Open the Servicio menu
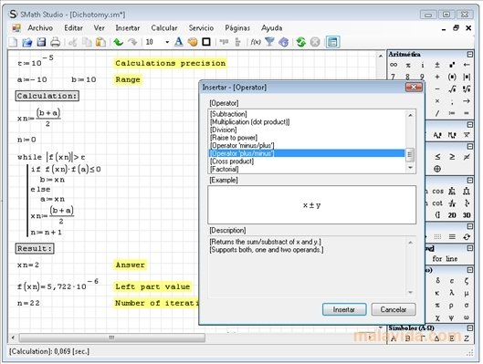 tap(201, 27)
